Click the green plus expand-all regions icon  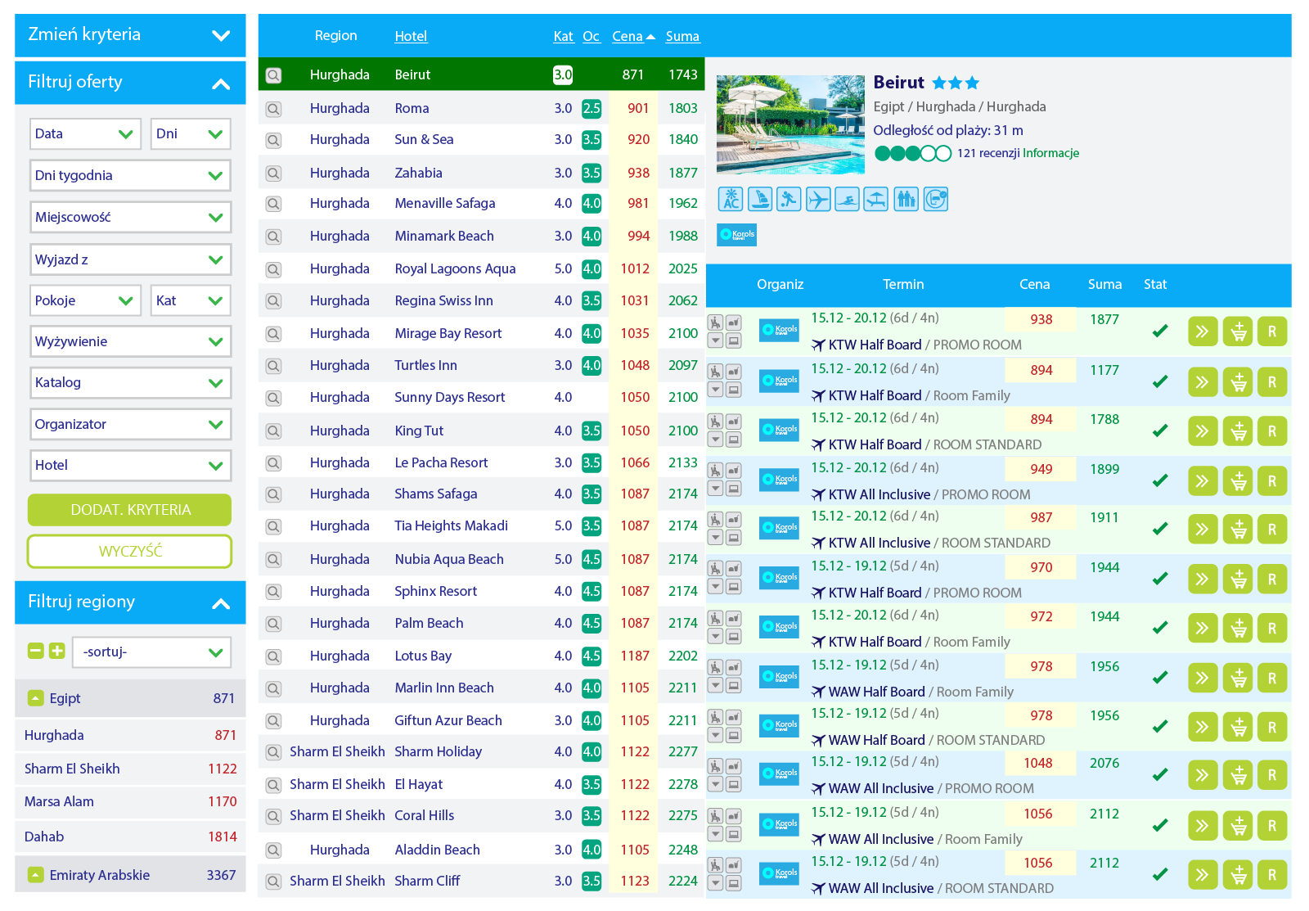point(56,651)
